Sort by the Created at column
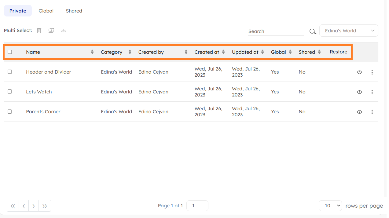The width and height of the screenshot is (389, 218). coord(223,52)
